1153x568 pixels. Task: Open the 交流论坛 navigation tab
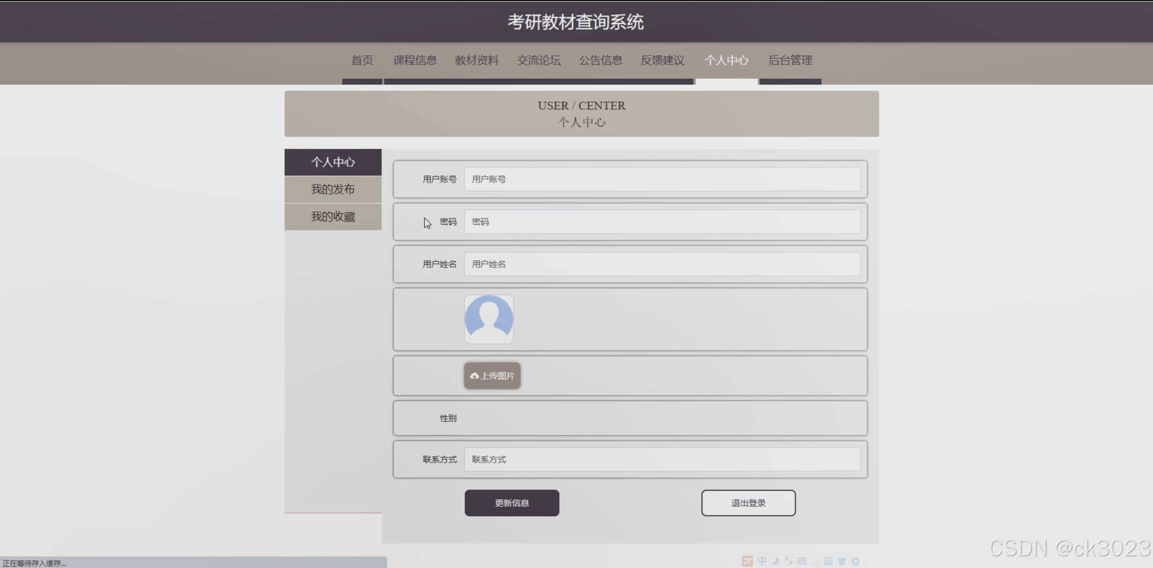tap(538, 60)
